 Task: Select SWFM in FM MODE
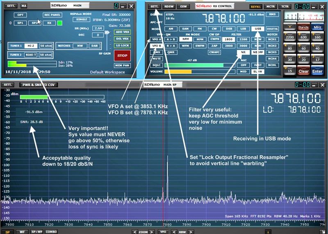pyautogui.click(x=200, y=46)
